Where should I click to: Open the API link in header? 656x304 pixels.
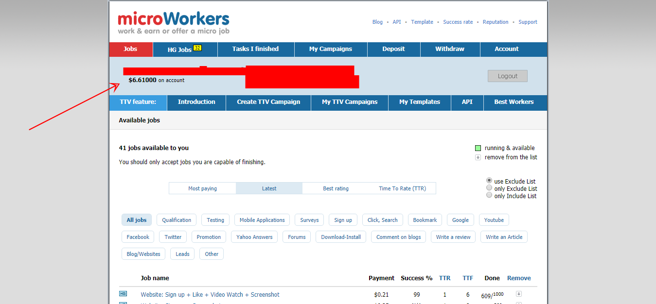click(x=397, y=22)
